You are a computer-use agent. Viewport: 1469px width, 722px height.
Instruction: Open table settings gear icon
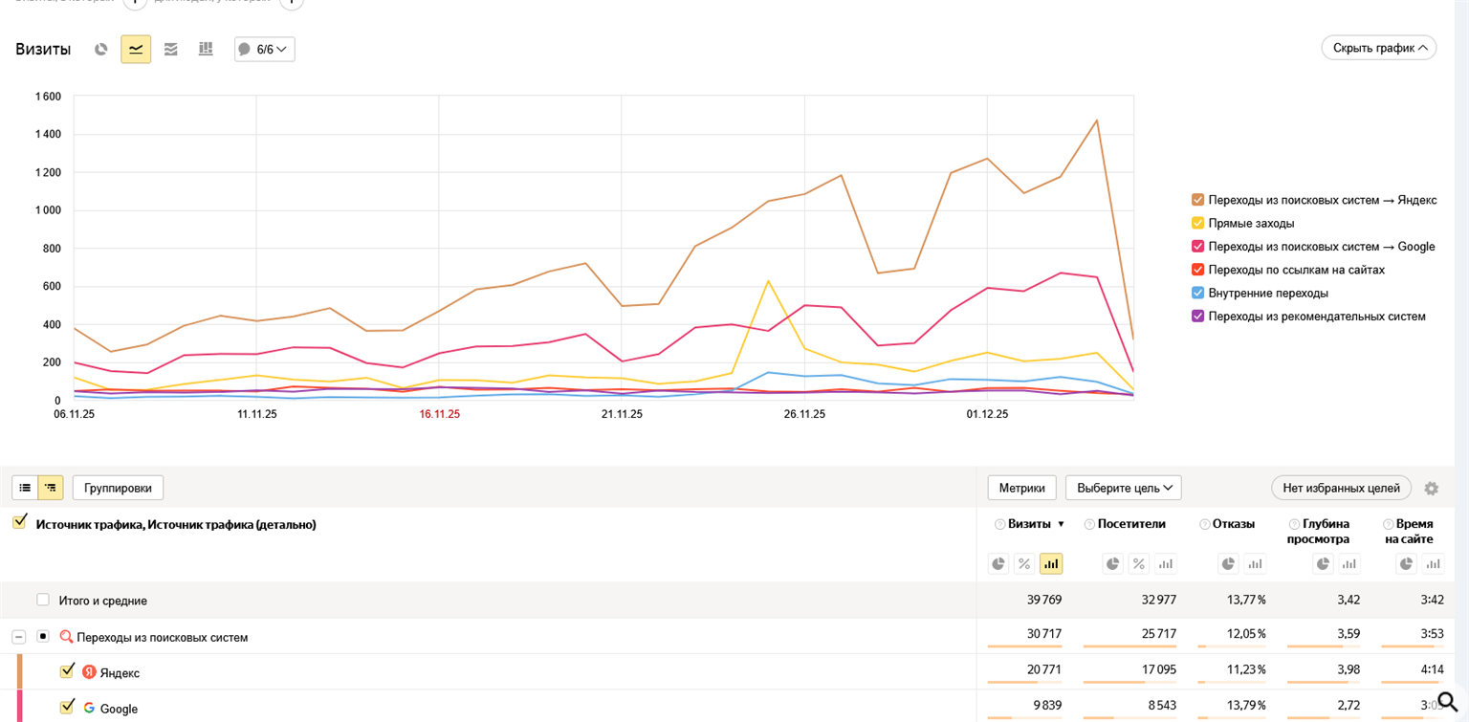pyautogui.click(x=1431, y=489)
